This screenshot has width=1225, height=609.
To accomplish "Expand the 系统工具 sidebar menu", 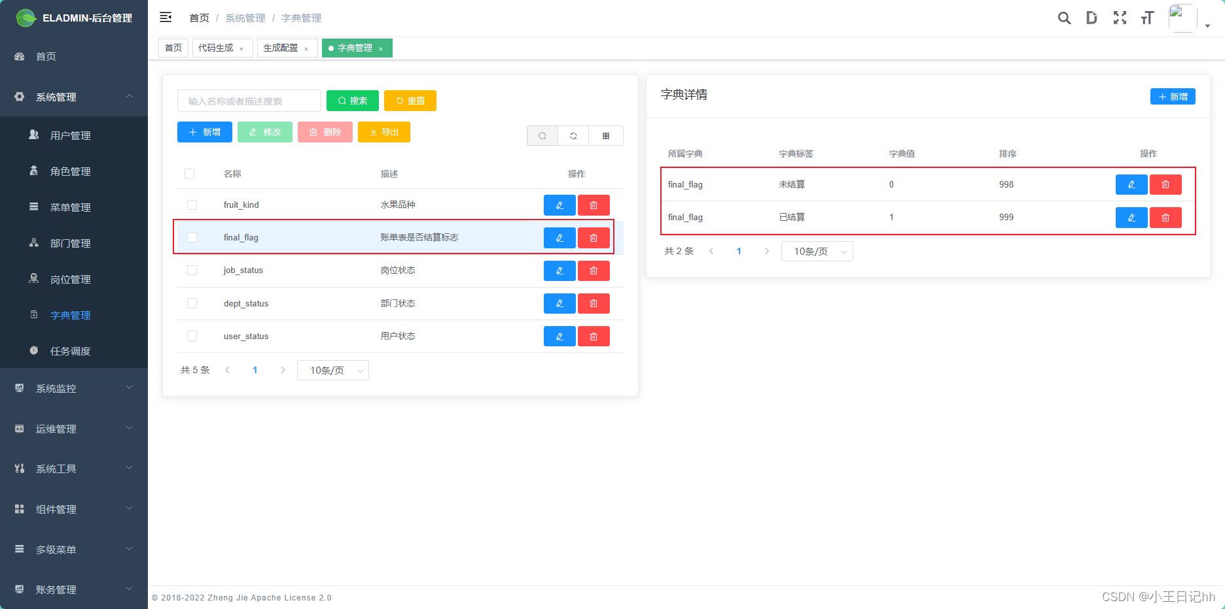I will [74, 469].
